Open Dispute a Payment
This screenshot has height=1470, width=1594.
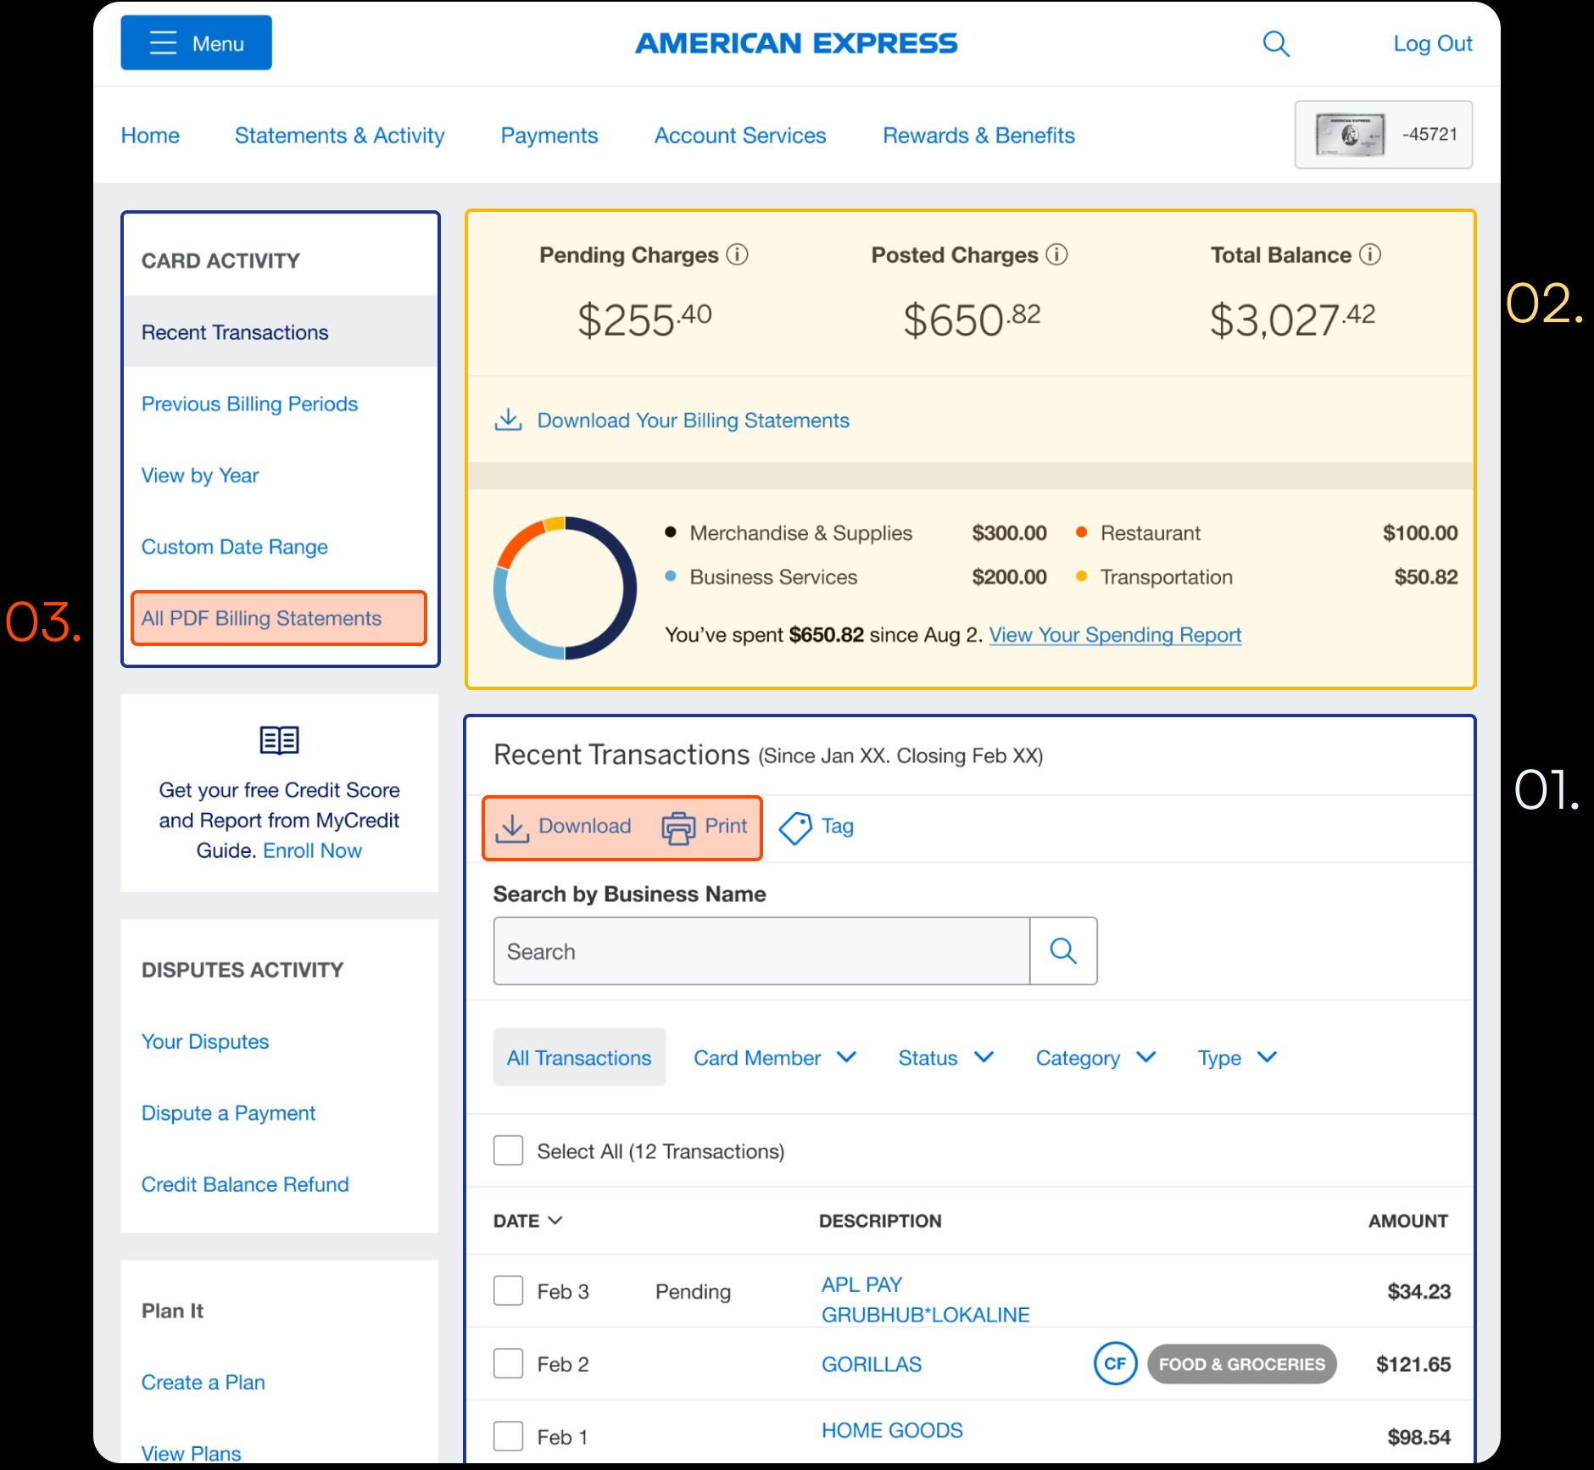[228, 1112]
